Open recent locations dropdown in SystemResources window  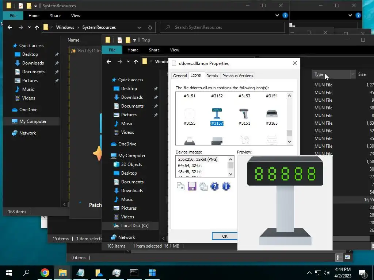coord(29,27)
